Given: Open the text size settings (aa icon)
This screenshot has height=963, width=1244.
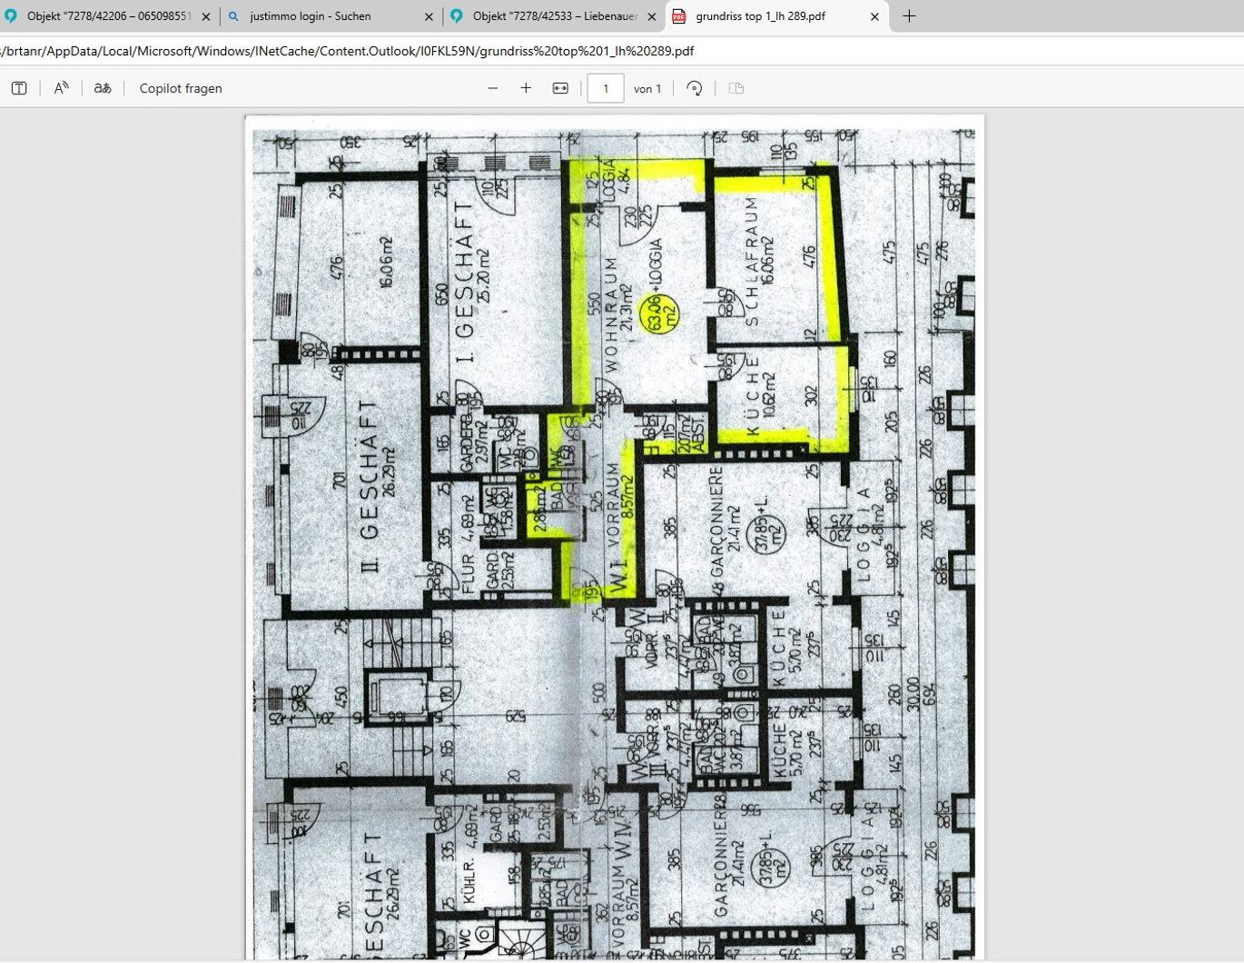Looking at the screenshot, I should (101, 88).
